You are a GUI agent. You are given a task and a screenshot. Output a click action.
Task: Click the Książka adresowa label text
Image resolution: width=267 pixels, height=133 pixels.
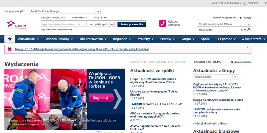coord(174,23)
